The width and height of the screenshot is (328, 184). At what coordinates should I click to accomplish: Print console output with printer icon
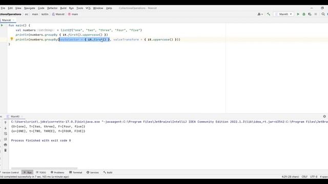pos(6,145)
